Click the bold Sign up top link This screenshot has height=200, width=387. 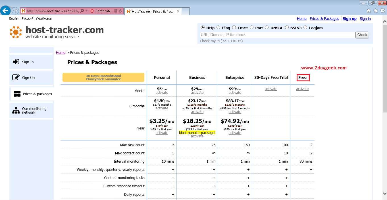pos(349,19)
